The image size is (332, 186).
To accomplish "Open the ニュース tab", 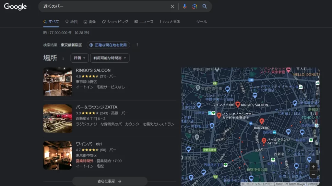I will [x=144, y=22].
